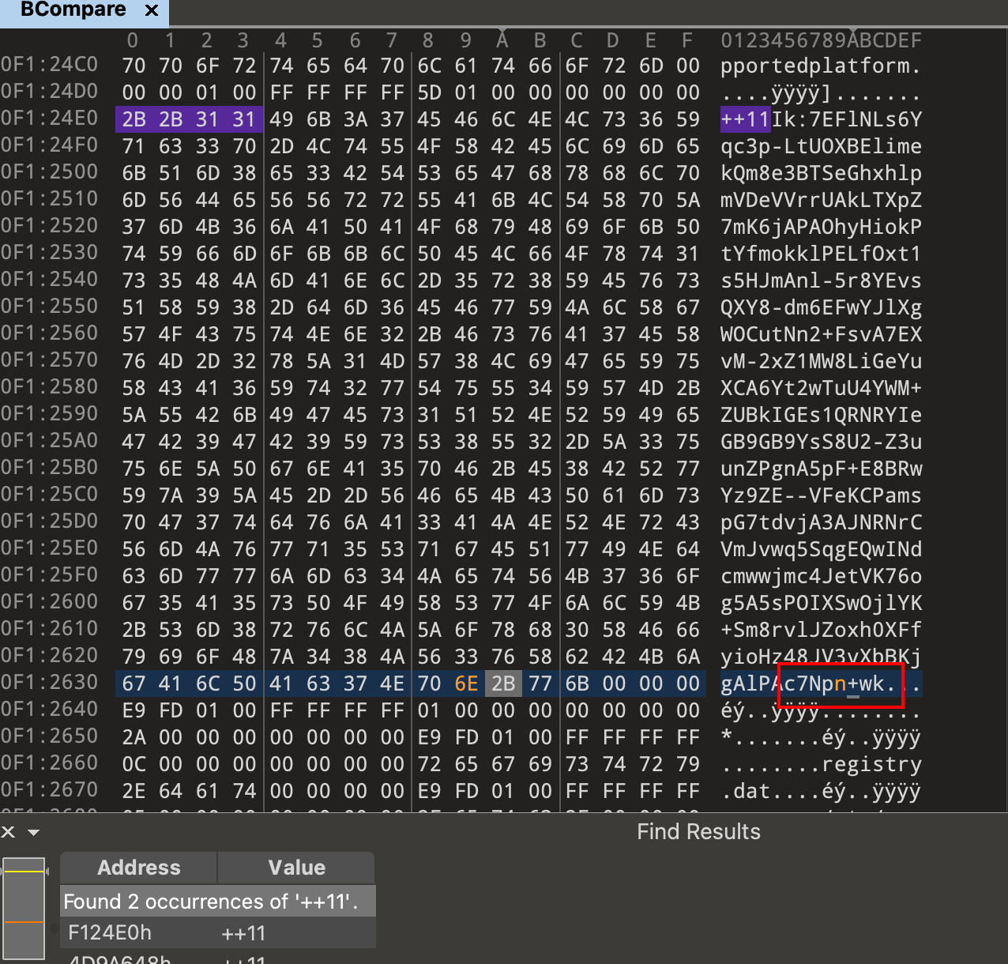Close the BCompare tab
1008x964 pixels.
click(x=152, y=10)
